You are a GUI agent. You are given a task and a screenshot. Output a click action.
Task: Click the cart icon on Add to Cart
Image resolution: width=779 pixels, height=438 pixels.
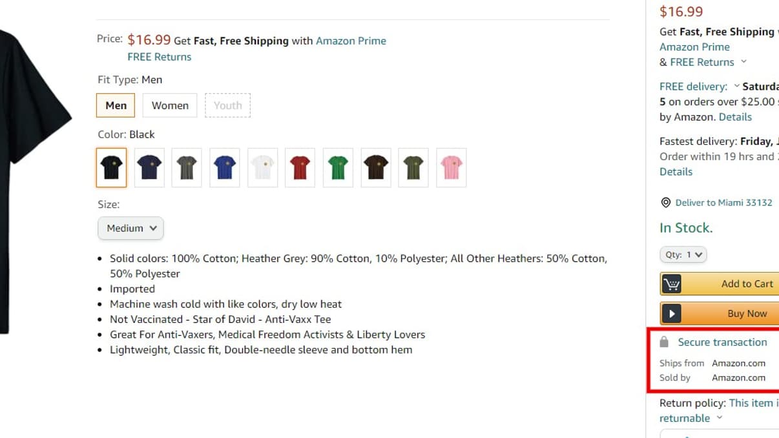(x=672, y=284)
